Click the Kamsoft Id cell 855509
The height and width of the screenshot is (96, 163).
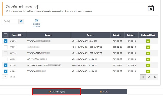pyautogui.click(x=13, y=59)
